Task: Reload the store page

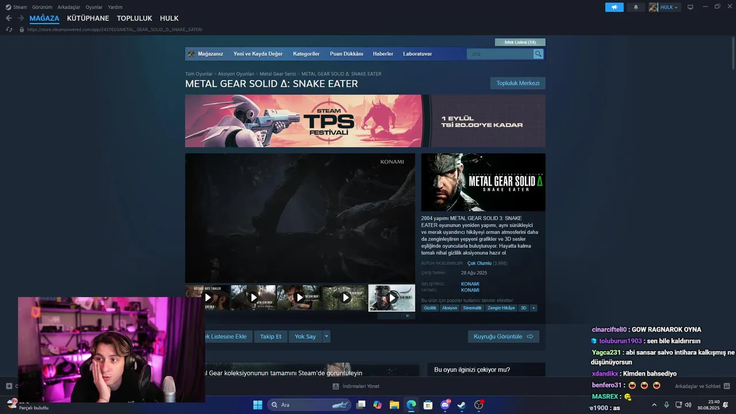Action: [x=9, y=29]
